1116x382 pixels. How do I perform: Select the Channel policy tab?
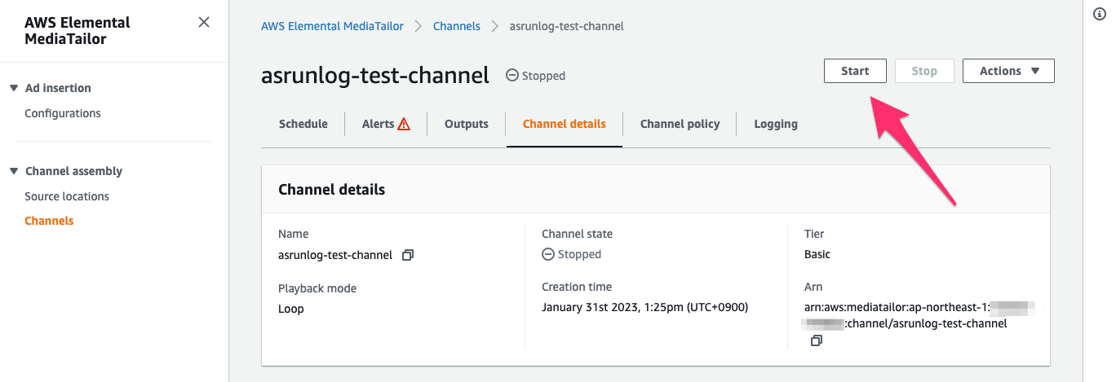click(680, 124)
